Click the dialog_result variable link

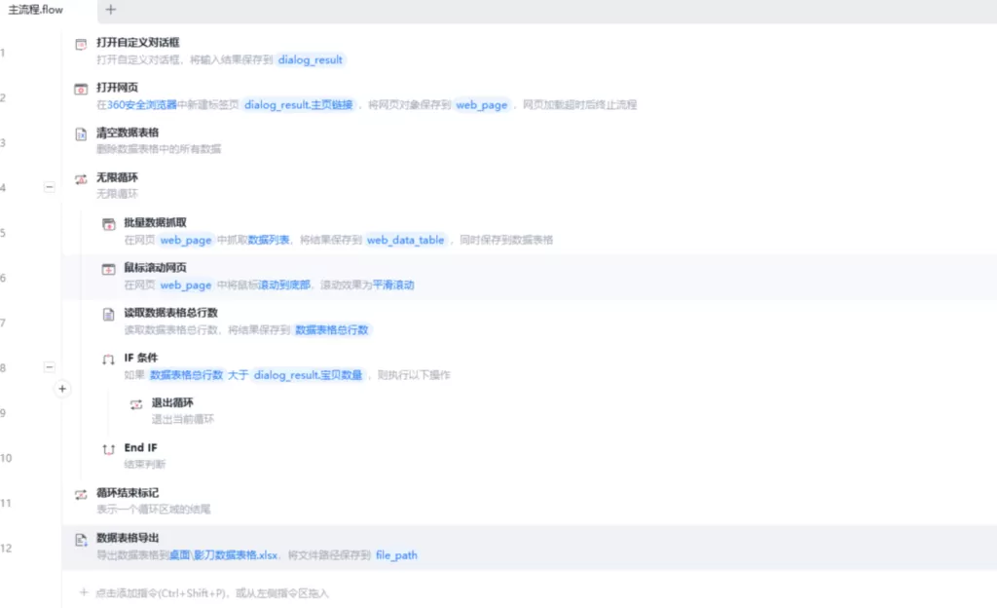pyautogui.click(x=310, y=59)
